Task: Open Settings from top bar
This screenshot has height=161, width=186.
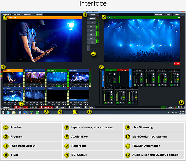Action: (x=177, y=14)
